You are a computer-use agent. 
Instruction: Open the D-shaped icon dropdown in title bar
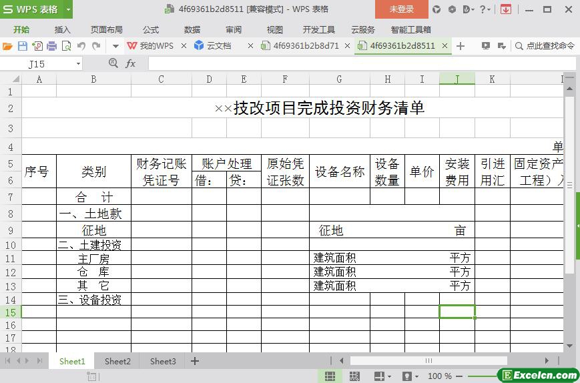(469, 9)
